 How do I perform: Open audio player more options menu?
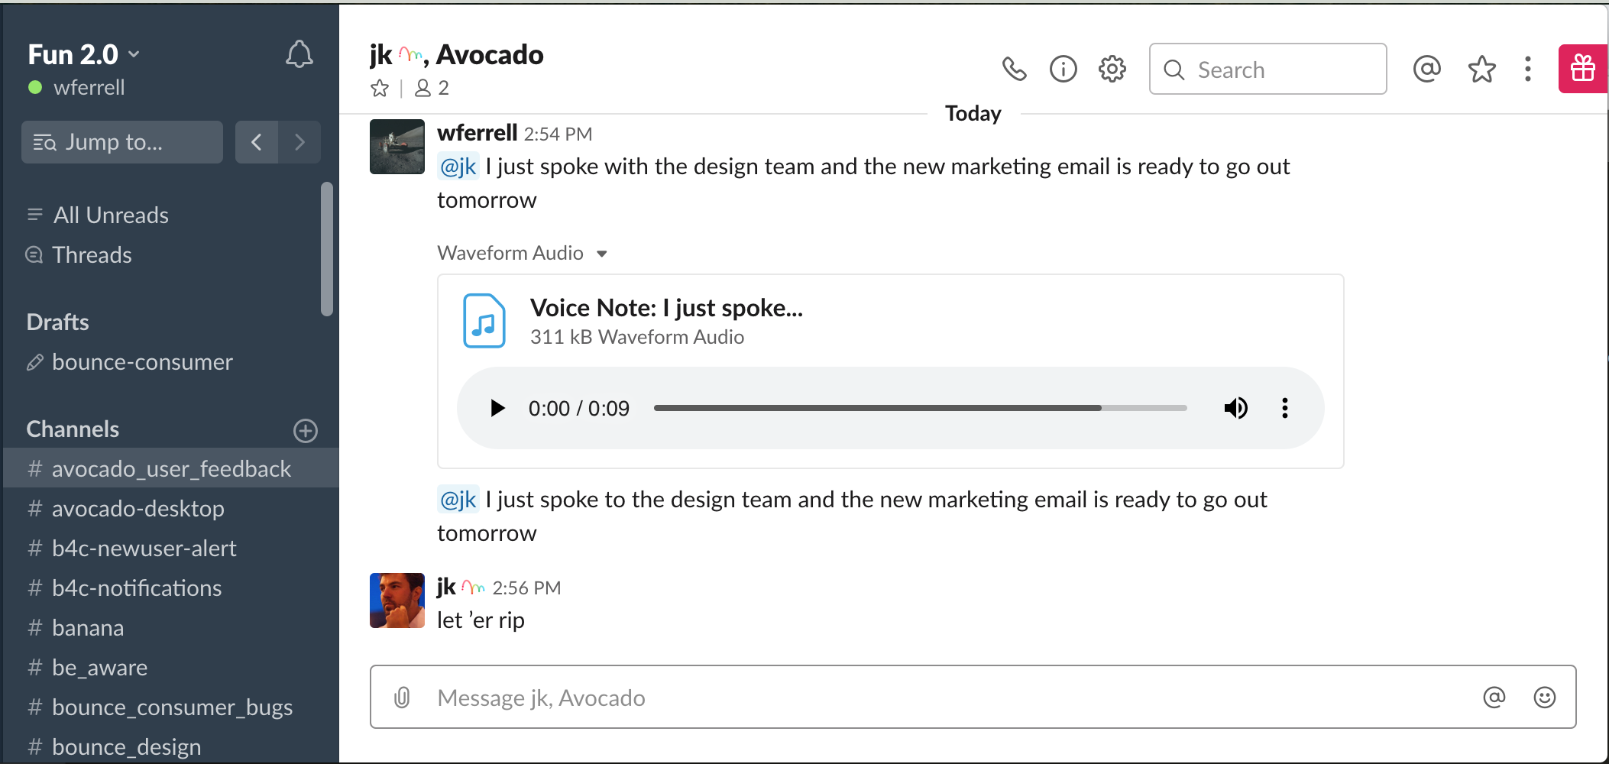click(x=1285, y=407)
